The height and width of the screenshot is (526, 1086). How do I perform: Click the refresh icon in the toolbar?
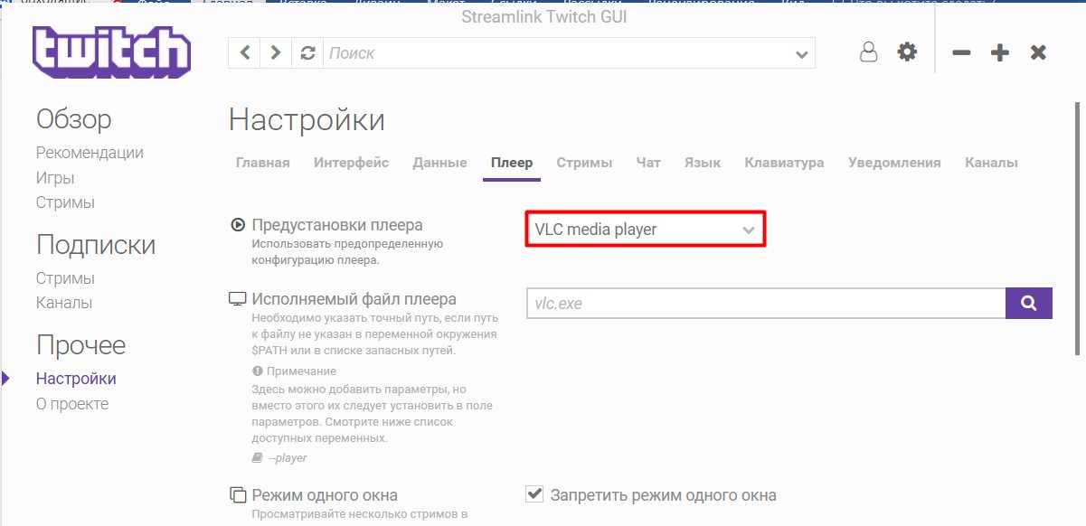tap(307, 53)
